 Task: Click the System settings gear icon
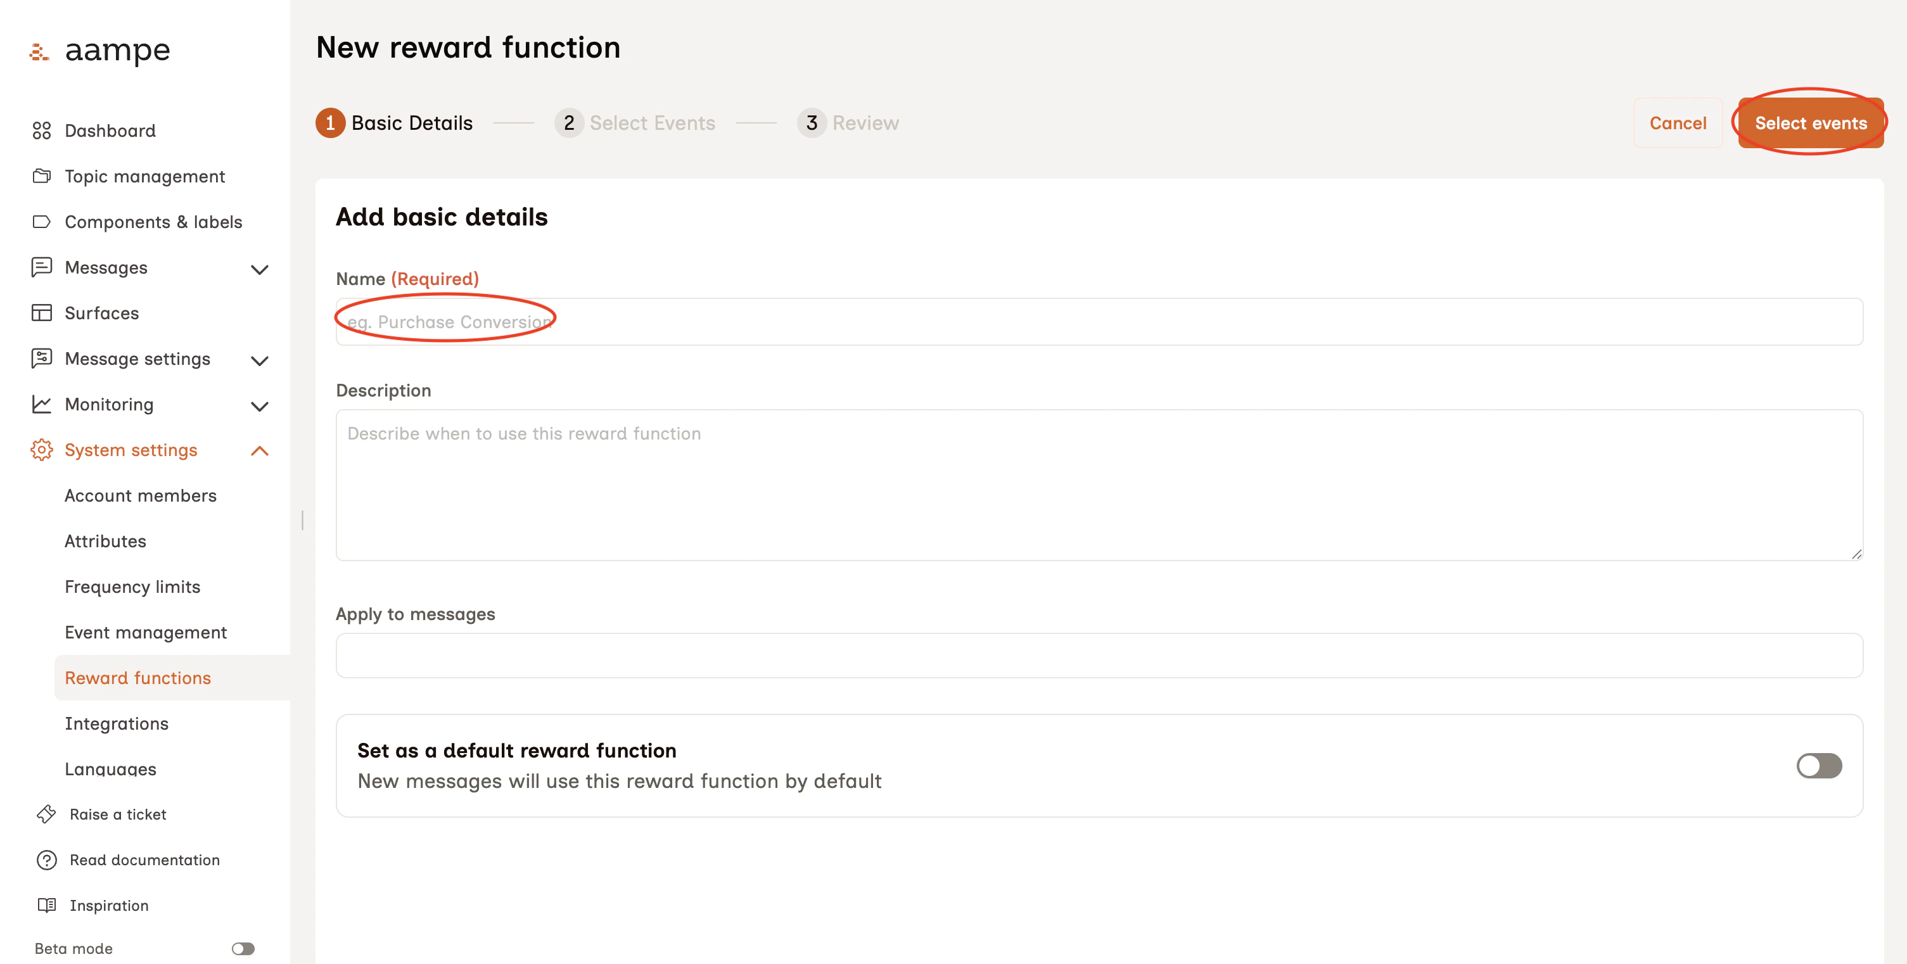(41, 450)
